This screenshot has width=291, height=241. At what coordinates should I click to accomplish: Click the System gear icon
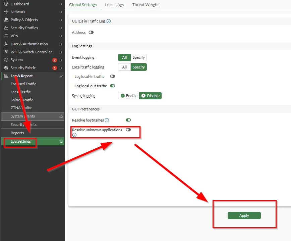[6, 60]
